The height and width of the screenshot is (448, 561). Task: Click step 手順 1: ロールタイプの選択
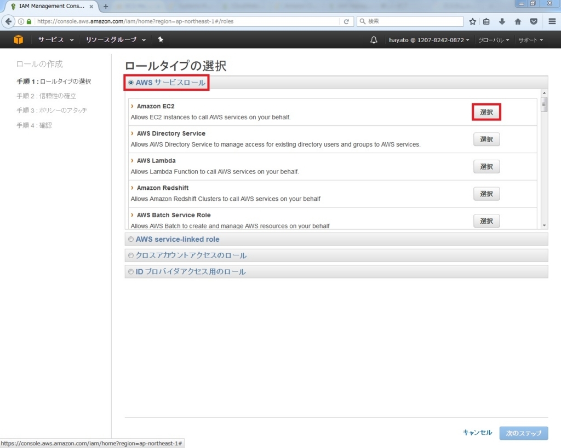(54, 82)
